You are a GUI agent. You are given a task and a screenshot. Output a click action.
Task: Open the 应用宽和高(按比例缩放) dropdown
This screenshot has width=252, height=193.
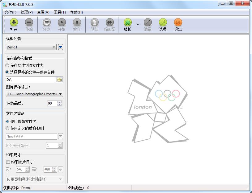coord(34,179)
